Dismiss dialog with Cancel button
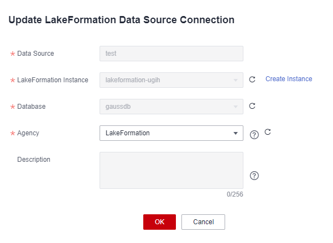Screen dimensions: 333x243 pos(203,222)
